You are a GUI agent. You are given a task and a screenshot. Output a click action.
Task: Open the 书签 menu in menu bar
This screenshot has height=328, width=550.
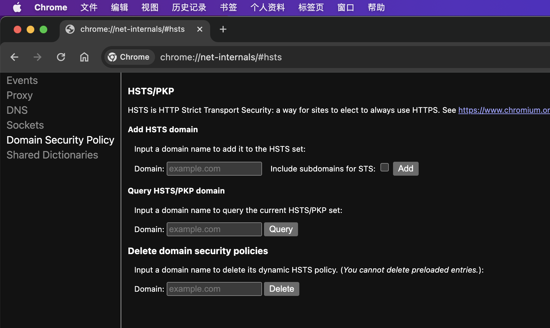[228, 7]
